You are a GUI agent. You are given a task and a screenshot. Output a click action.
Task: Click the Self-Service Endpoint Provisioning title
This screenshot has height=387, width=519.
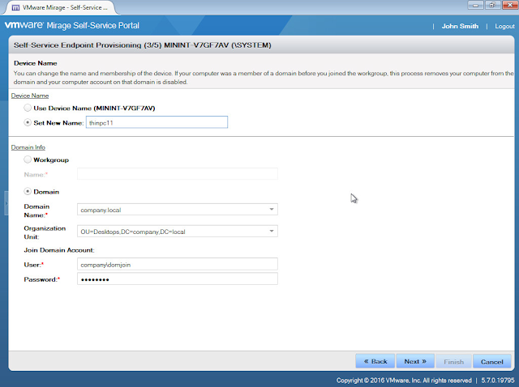pos(143,45)
